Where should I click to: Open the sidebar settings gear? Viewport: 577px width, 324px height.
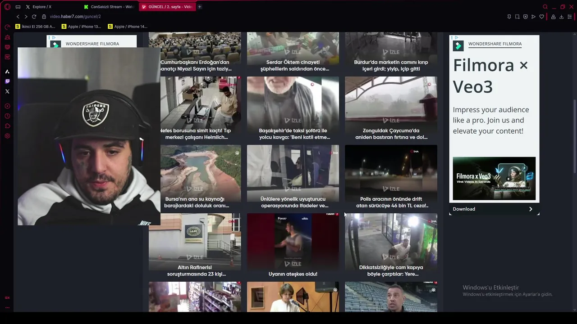tap(7, 136)
